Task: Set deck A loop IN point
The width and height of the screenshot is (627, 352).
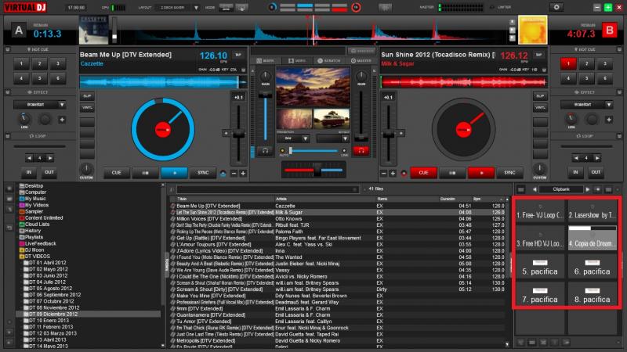Action: [29, 172]
